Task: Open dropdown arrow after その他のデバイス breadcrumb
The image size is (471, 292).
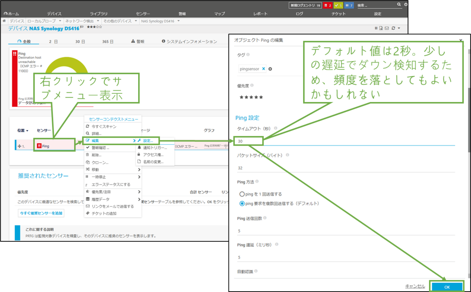Action: (x=136, y=20)
